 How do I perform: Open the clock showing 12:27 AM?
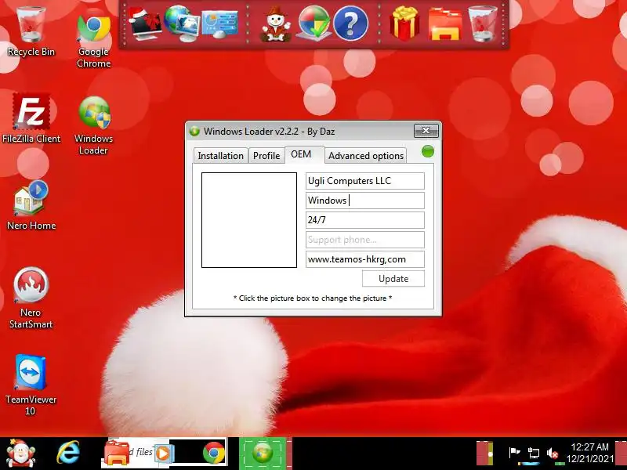pos(590,453)
